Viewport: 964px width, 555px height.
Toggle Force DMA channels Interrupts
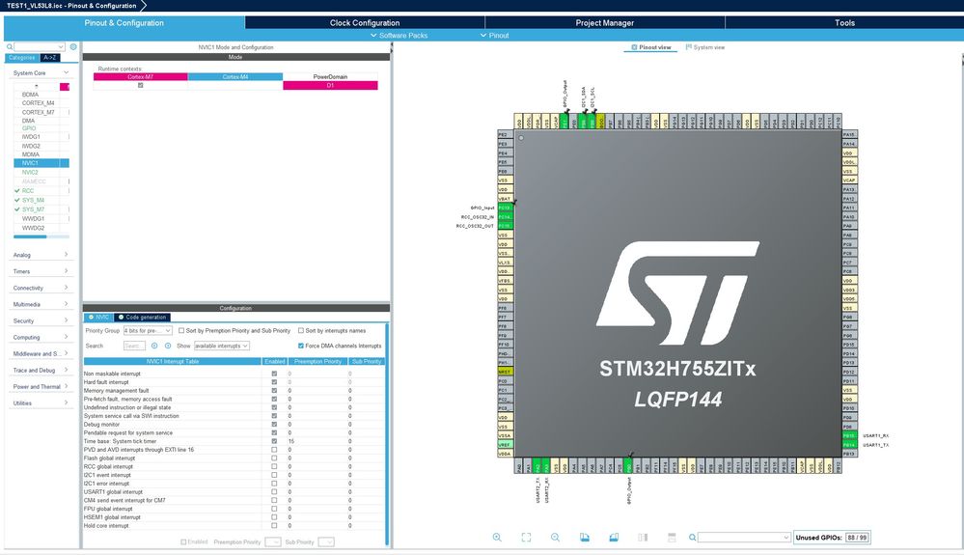pyautogui.click(x=301, y=346)
